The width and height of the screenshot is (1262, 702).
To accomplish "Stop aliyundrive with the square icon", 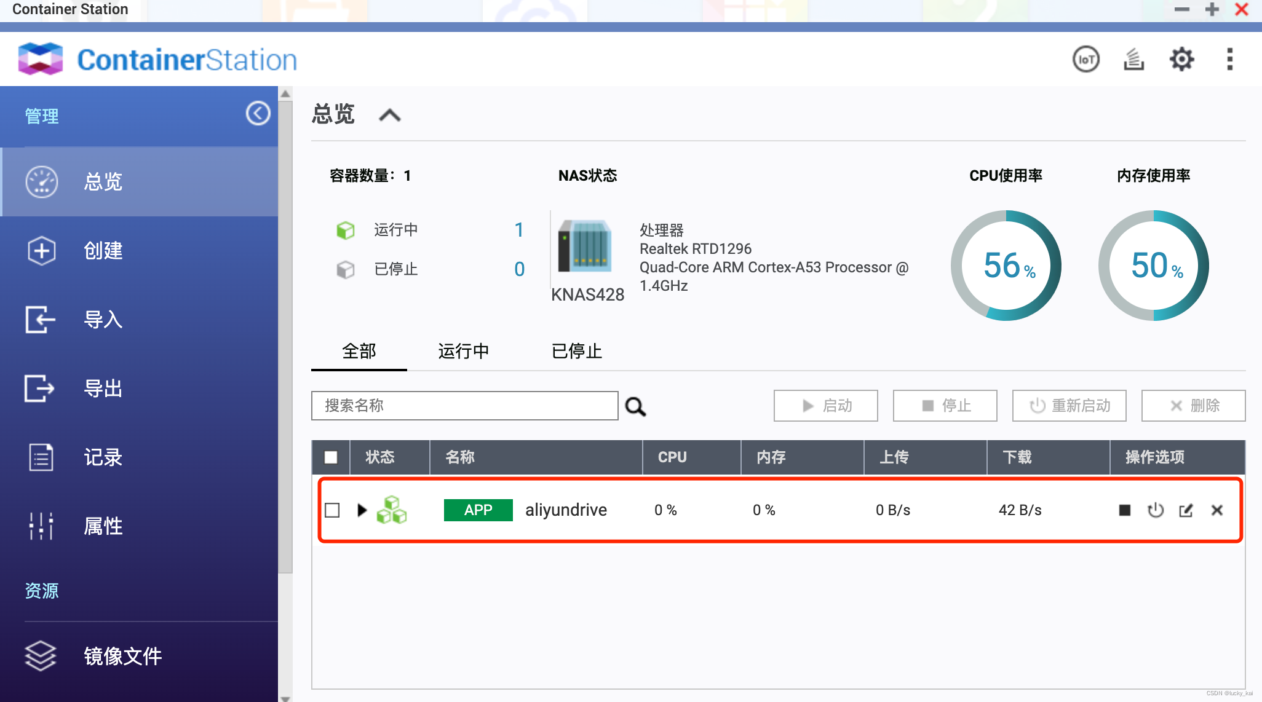I will click(1125, 510).
